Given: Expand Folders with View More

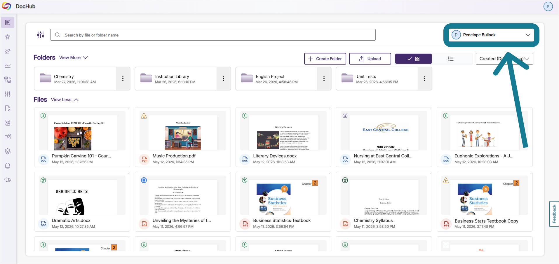Looking at the screenshot, I should (74, 58).
